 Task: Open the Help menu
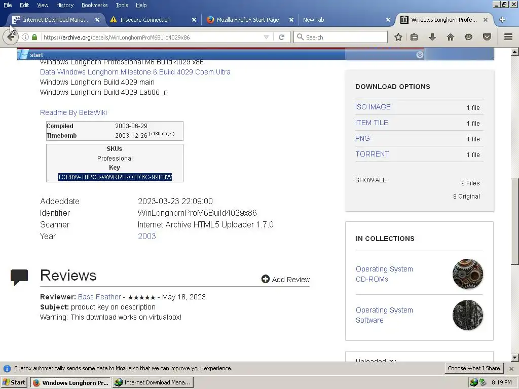tap(141, 5)
